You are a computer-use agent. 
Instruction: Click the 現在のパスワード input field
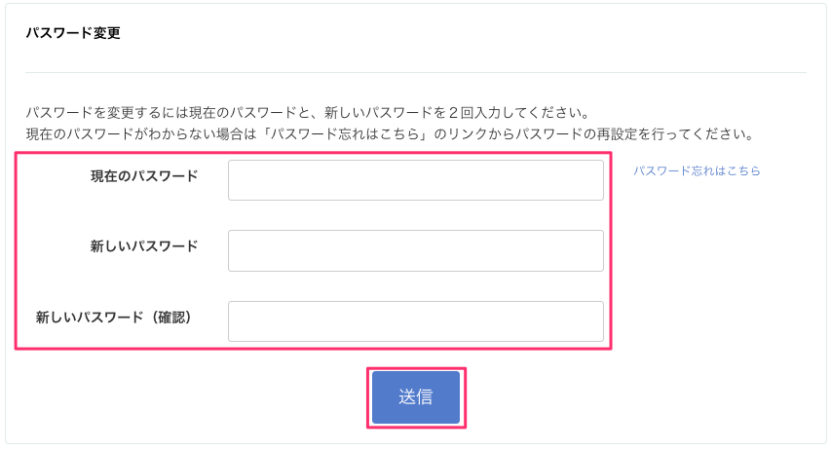tap(415, 180)
